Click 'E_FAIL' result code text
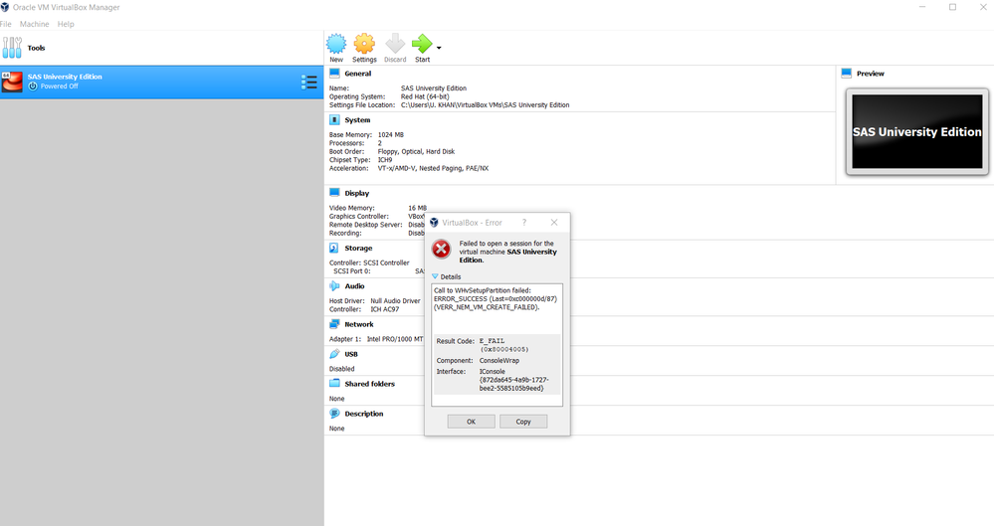 492,341
